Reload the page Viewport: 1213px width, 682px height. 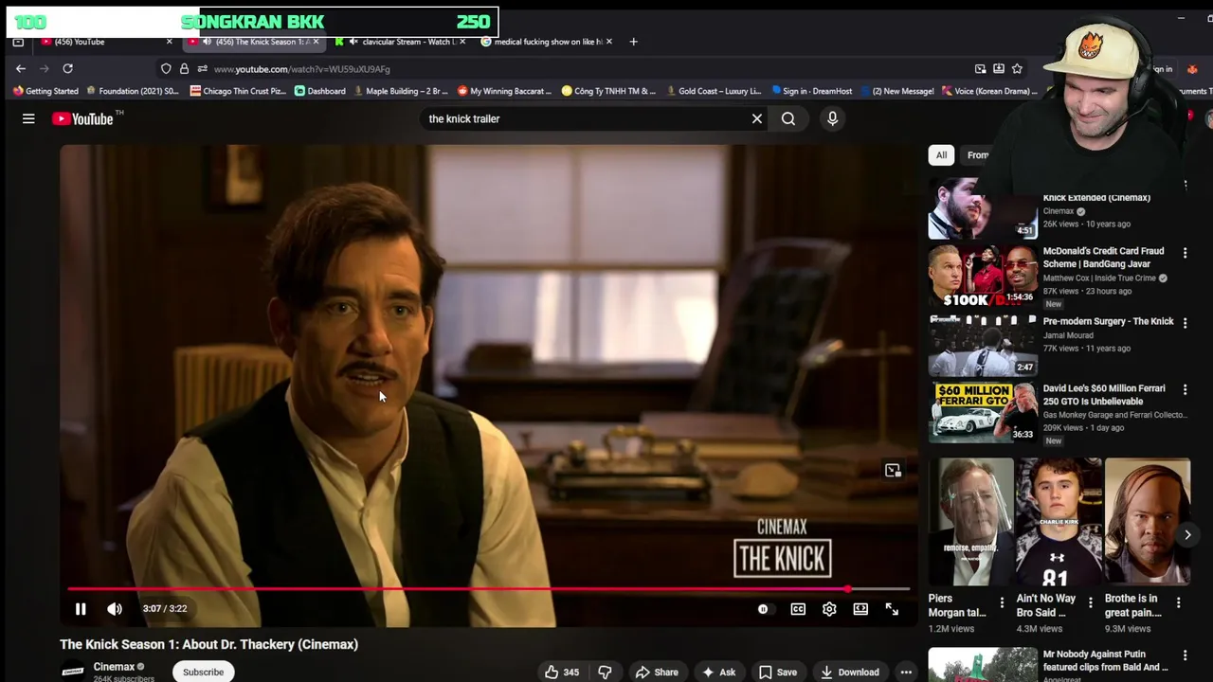coord(67,68)
